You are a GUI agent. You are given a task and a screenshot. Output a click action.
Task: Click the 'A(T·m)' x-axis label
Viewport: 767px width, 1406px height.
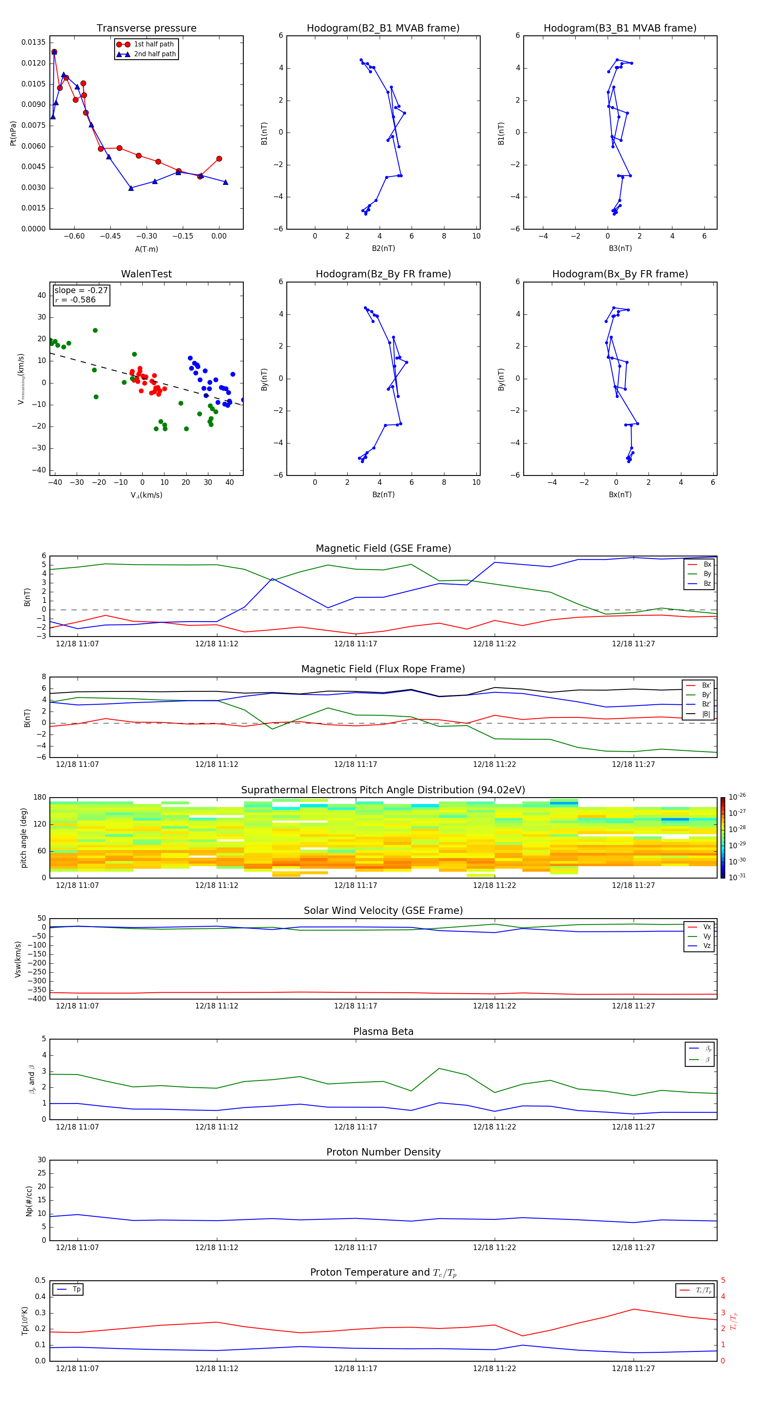[x=146, y=249]
